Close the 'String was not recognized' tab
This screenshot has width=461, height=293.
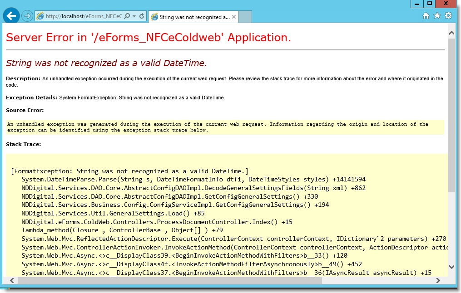(x=234, y=17)
